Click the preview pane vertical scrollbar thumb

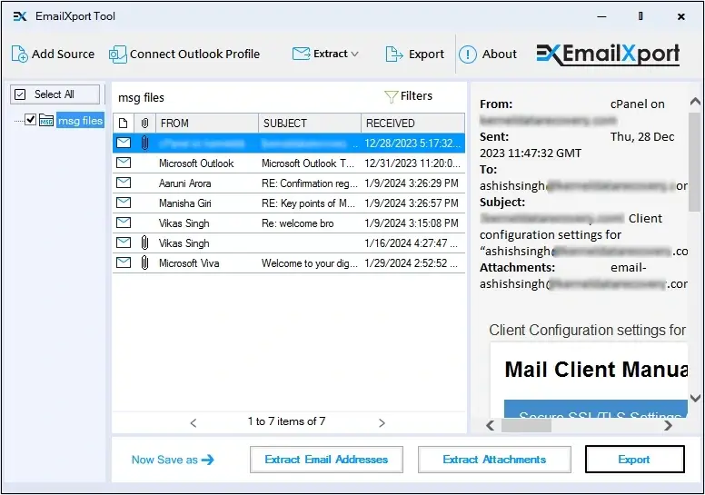tap(695, 162)
